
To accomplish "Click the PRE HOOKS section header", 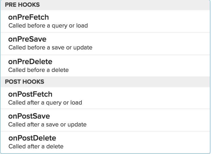I will (x=22, y=5).
